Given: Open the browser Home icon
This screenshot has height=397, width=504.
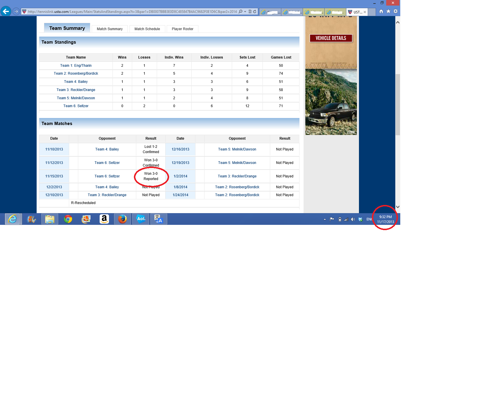Looking at the screenshot, I should coord(381,11).
